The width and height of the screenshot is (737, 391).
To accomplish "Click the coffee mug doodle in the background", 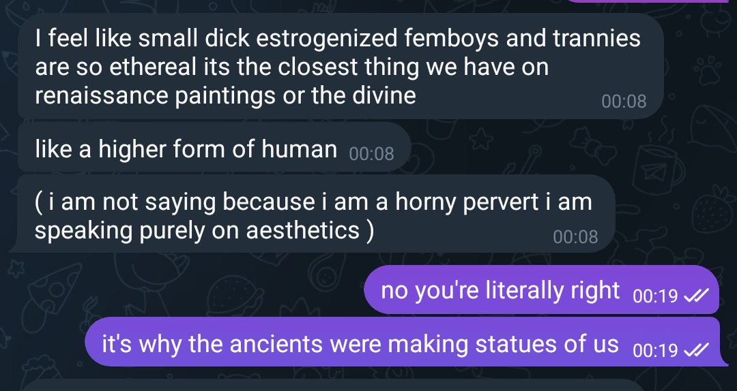I will coord(658,170).
